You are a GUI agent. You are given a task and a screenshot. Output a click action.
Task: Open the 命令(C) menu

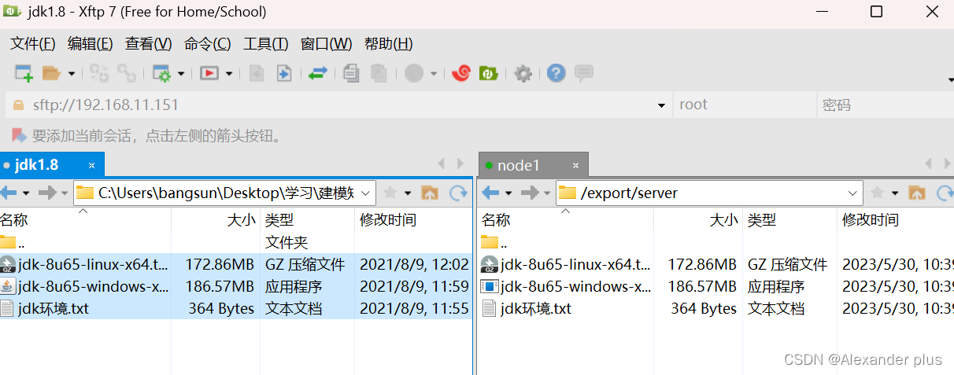[x=208, y=44]
